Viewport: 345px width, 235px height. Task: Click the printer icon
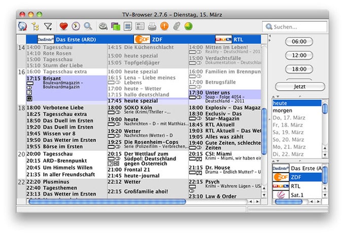(152, 26)
